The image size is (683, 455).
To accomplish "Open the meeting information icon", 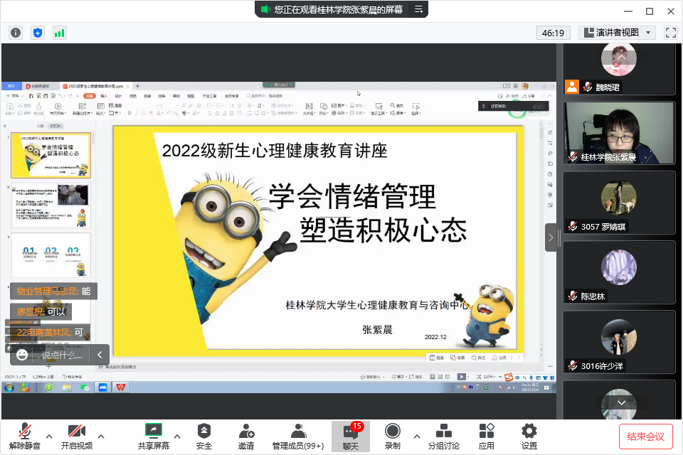I will click(x=16, y=33).
